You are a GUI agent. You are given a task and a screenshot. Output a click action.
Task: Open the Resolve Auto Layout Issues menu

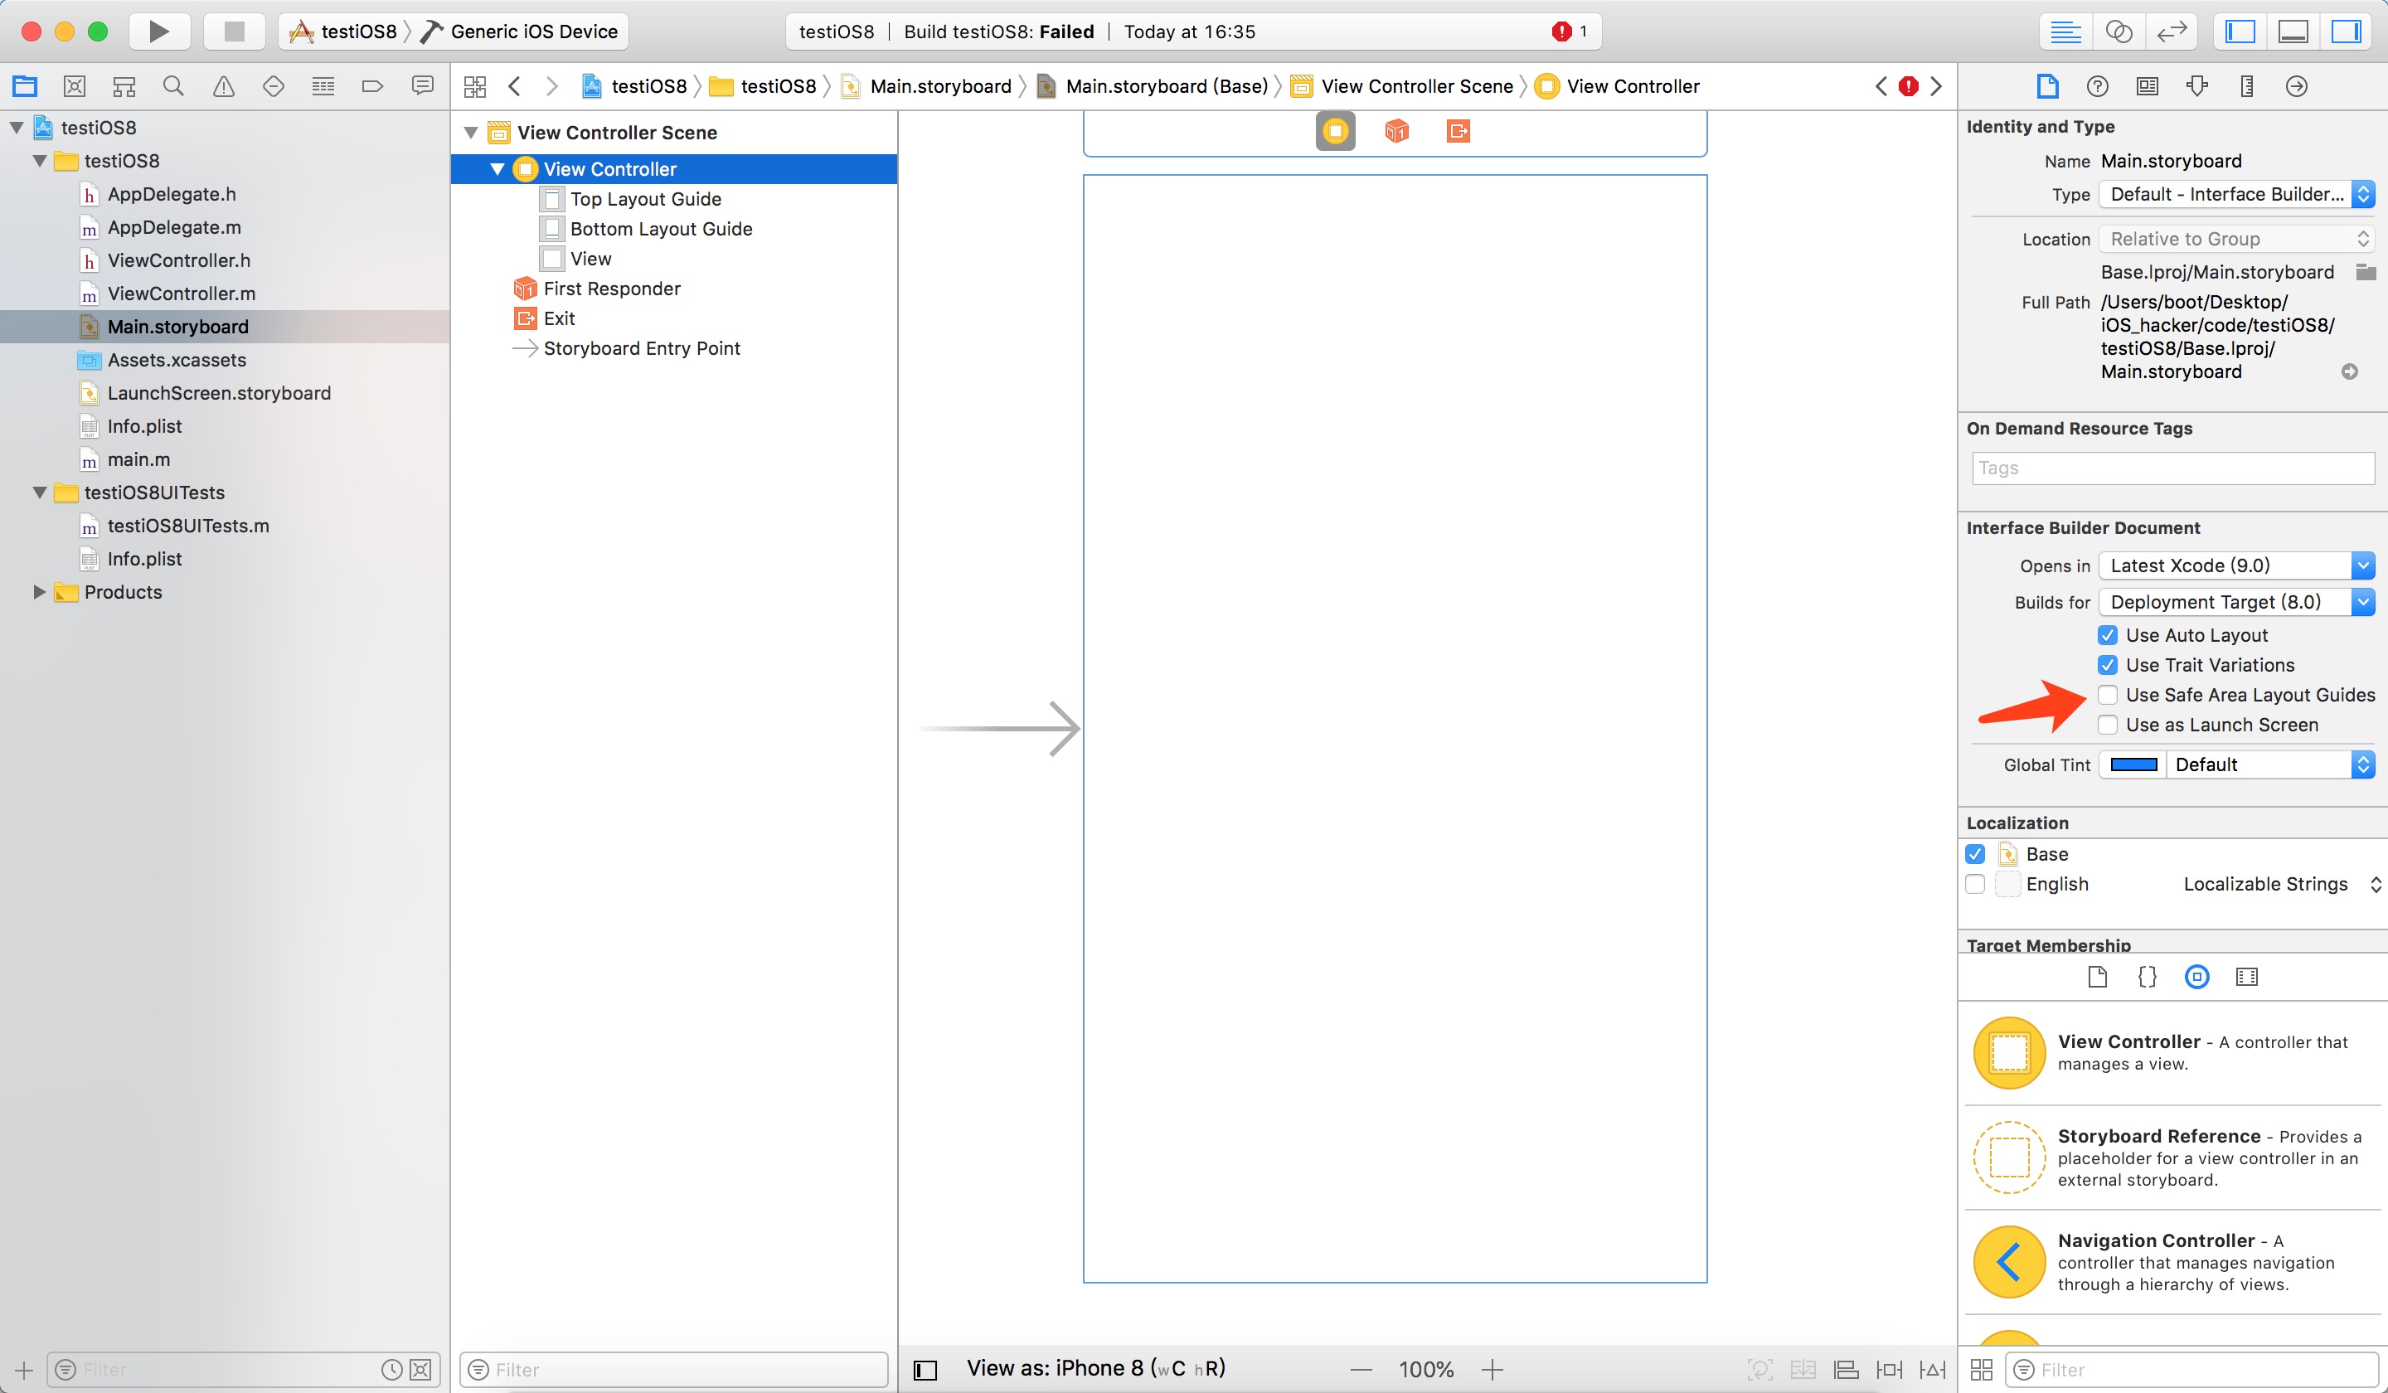coord(1932,1369)
